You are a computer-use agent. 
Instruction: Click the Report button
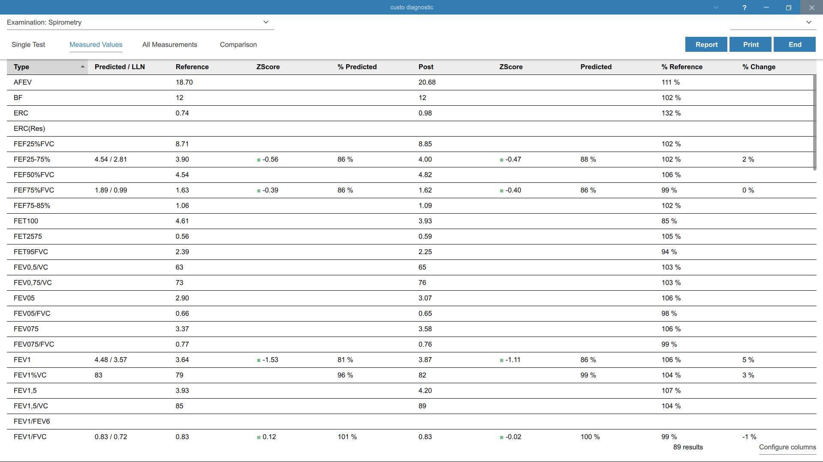click(706, 45)
